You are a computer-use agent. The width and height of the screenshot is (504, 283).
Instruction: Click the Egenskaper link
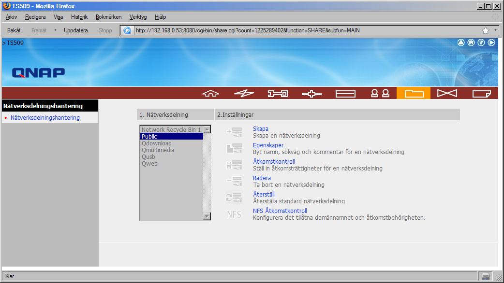(x=268, y=145)
